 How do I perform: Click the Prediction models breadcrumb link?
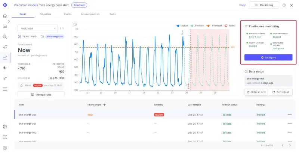26,5
